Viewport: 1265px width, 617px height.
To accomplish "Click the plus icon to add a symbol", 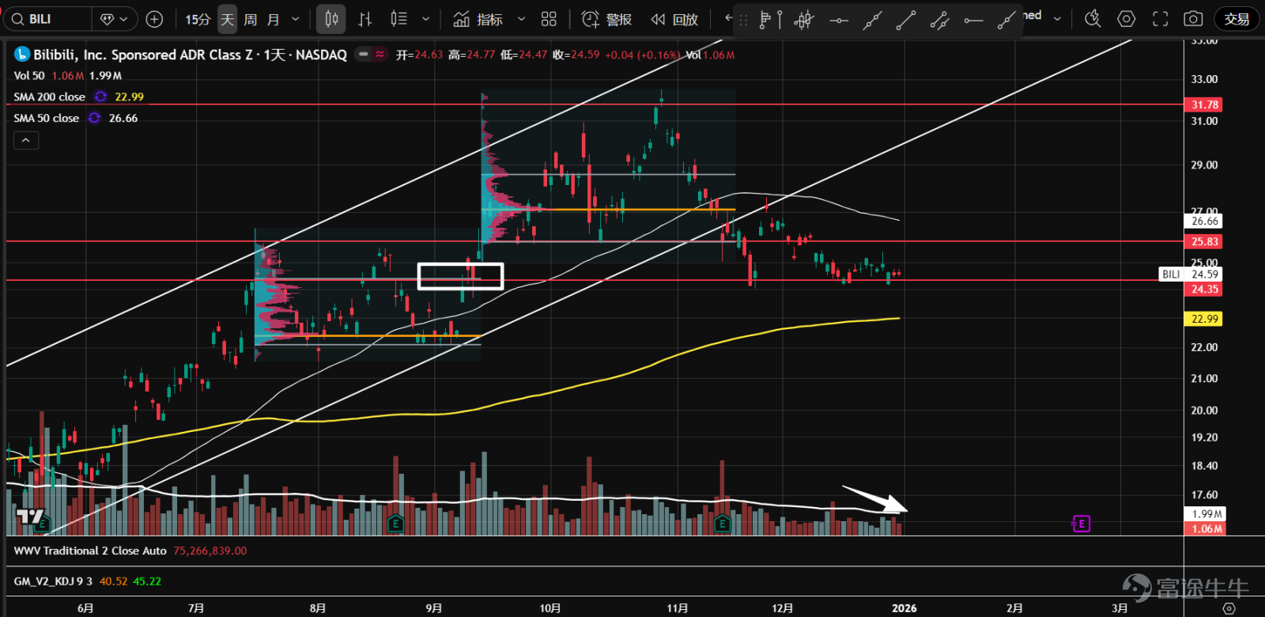I will (x=155, y=19).
